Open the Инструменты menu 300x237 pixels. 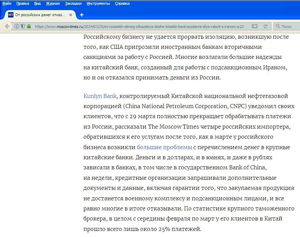[98, 3]
